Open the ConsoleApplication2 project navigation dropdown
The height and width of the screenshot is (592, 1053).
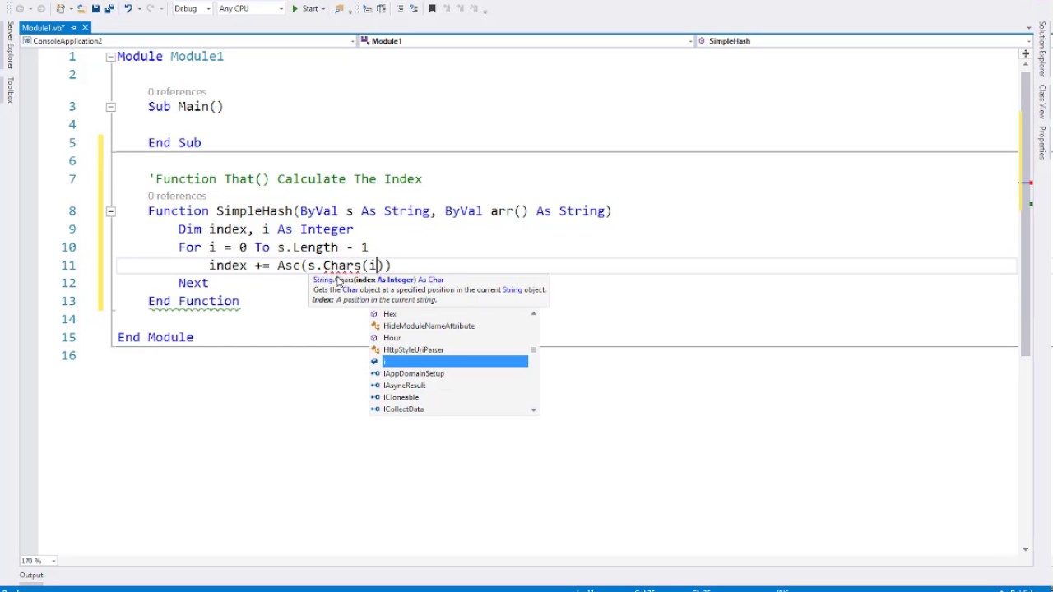(x=188, y=40)
